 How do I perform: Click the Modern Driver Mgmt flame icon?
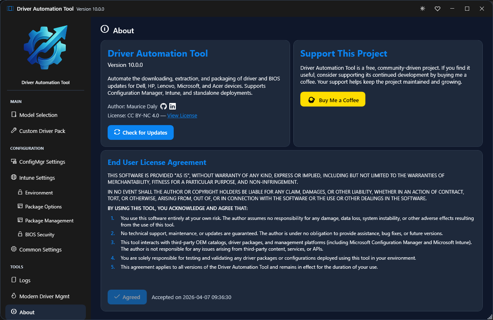[14, 296]
